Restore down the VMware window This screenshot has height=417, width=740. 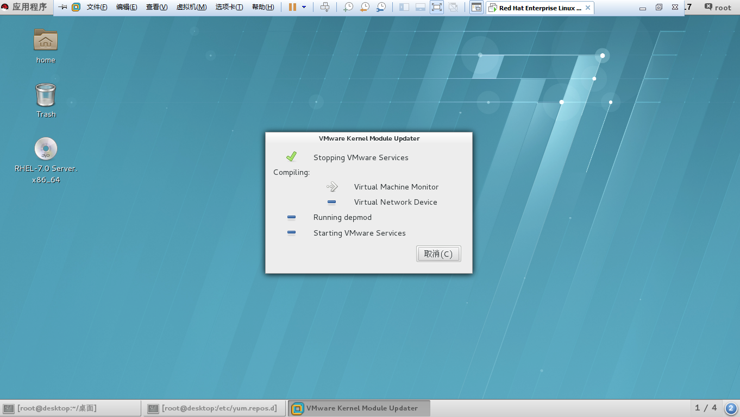[x=659, y=7]
